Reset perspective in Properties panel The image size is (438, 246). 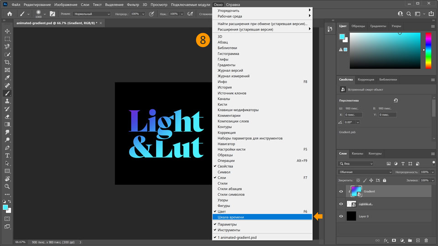point(396,100)
